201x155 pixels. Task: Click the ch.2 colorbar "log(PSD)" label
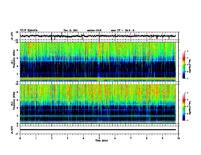(190, 108)
